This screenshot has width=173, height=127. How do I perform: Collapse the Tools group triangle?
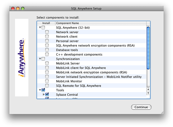(x=40, y=90)
